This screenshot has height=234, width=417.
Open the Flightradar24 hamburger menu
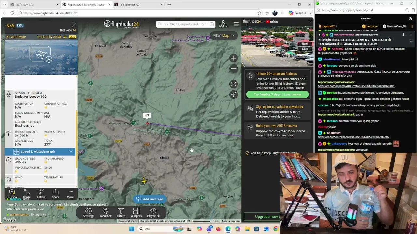point(236,24)
